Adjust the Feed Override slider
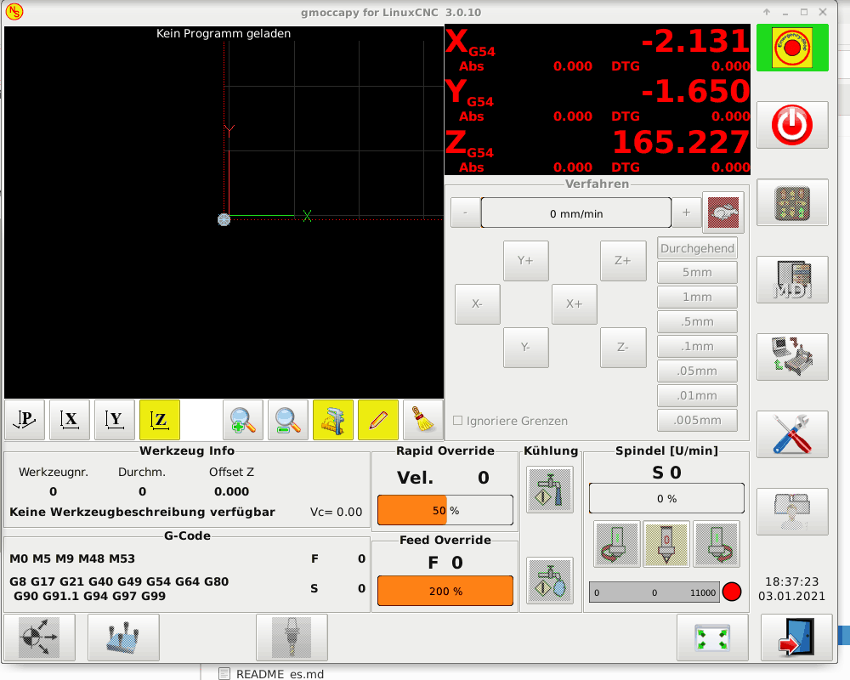 click(445, 591)
